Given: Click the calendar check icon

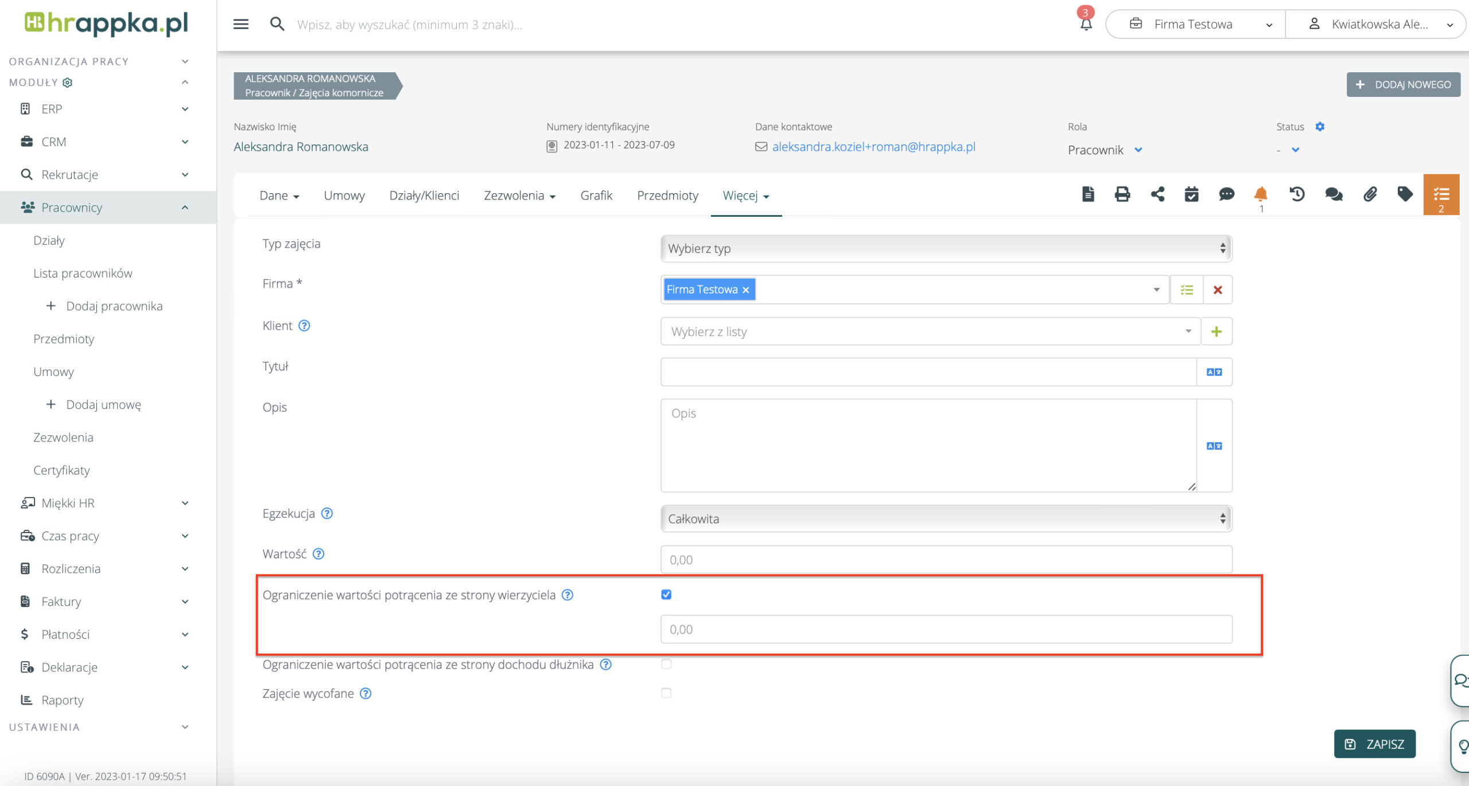Looking at the screenshot, I should point(1191,194).
